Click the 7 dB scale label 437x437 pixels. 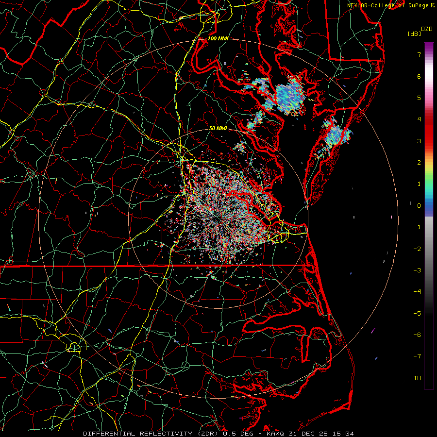pyautogui.click(x=419, y=54)
